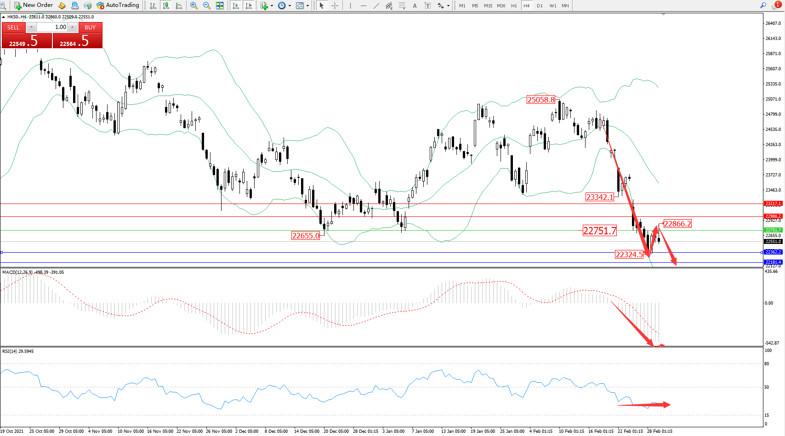Switch chart to line chart display
This screenshot has height=436, width=785.
click(x=179, y=6)
